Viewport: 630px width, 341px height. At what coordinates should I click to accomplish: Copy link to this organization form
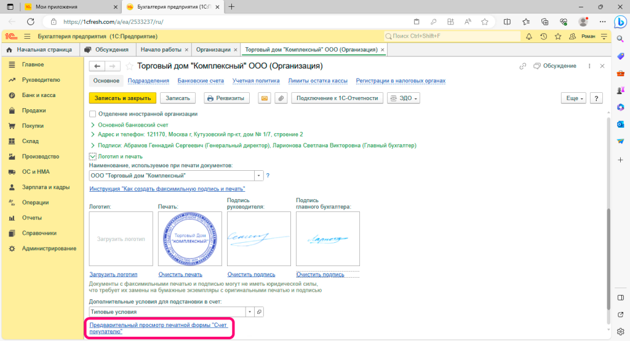tap(522, 66)
